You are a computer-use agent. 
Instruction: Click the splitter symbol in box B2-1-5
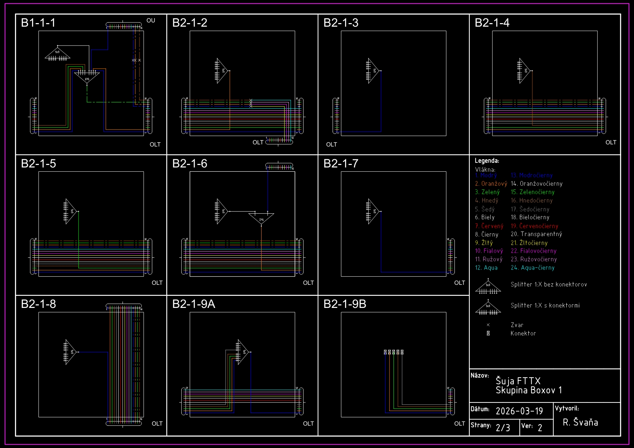pos(71,211)
